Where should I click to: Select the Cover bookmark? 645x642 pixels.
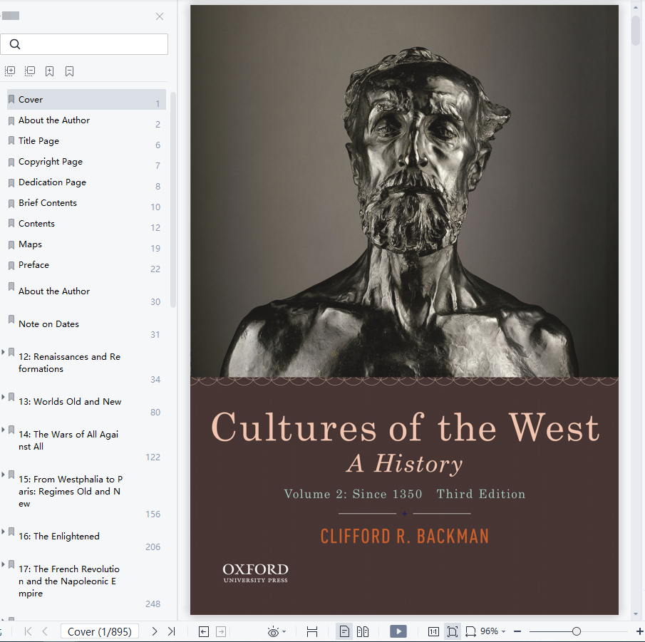[86, 100]
